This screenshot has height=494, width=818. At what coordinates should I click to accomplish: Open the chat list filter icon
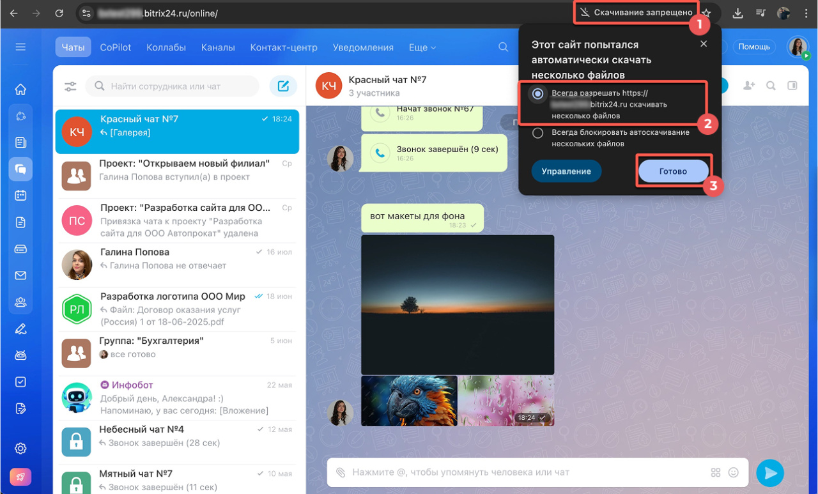pos(70,86)
